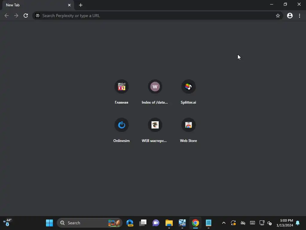The width and height of the screenshot is (306, 230).
Task: Open the 2000 app in taskbar
Action: tap(182, 223)
